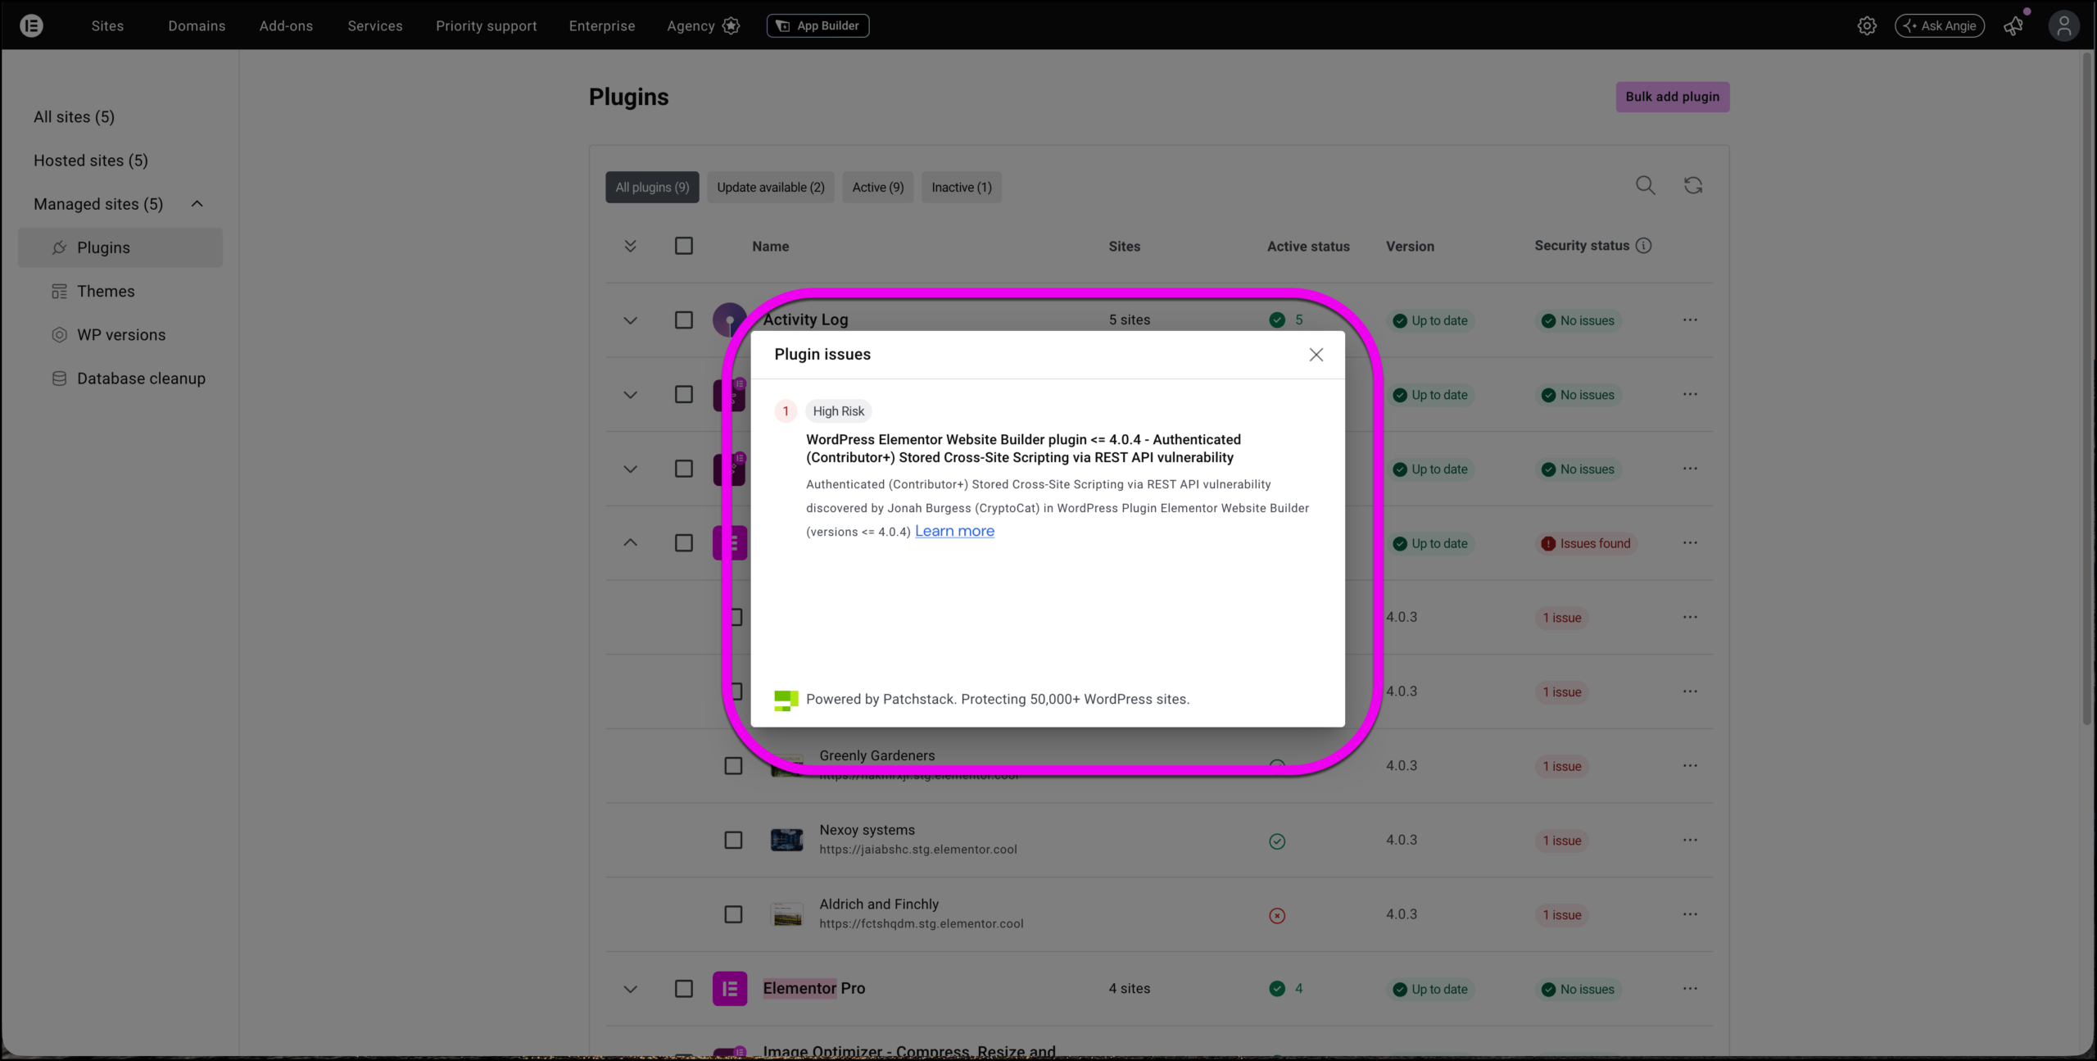Click the Elementor logo in the top bar
Screen dimensions: 2097x1061
point(31,25)
